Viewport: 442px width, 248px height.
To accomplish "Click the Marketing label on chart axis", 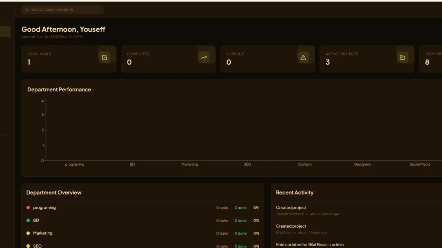I will (x=190, y=164).
